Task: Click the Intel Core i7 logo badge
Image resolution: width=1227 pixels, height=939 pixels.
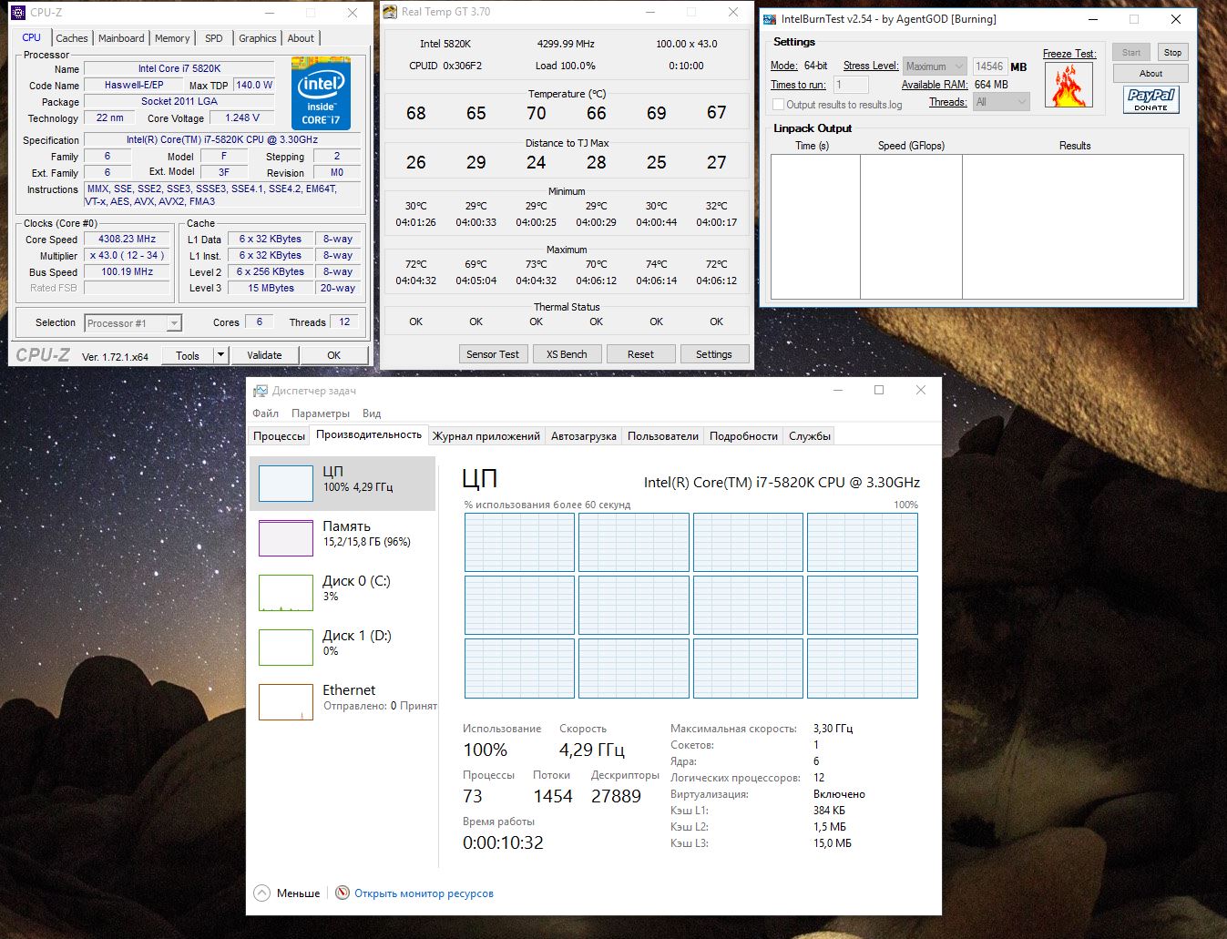Action: pyautogui.click(x=321, y=93)
